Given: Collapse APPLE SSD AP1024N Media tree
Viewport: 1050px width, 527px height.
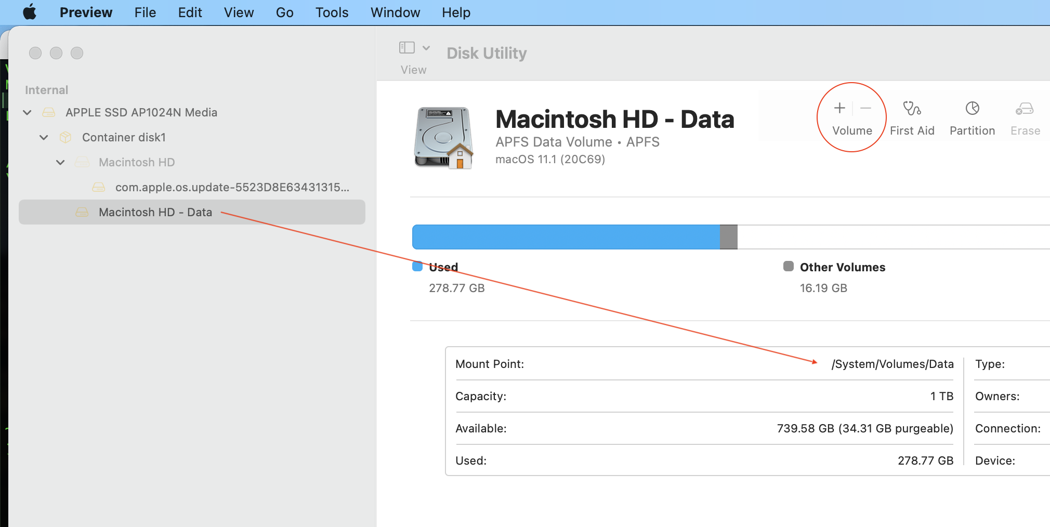Looking at the screenshot, I should 28,112.
